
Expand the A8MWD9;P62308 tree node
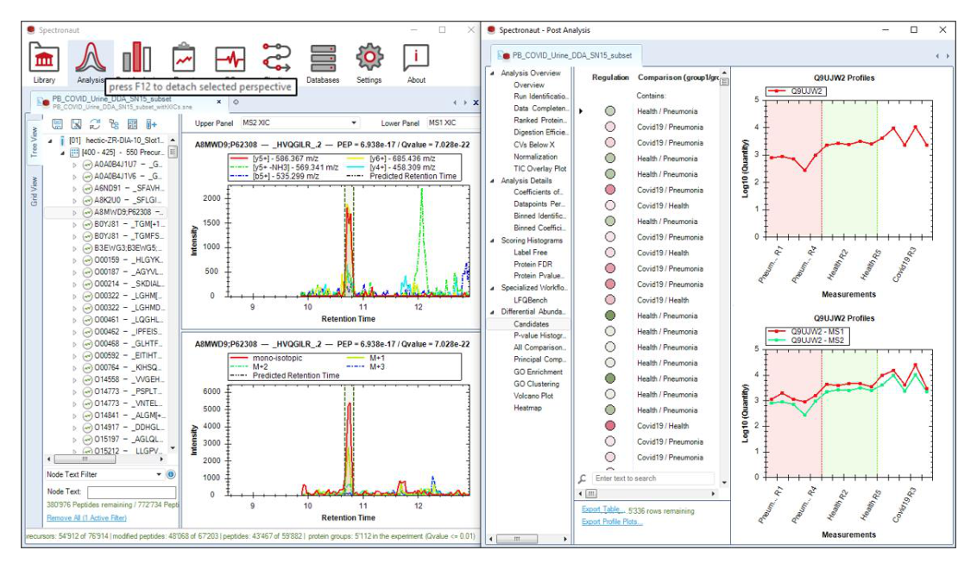pos(74,212)
